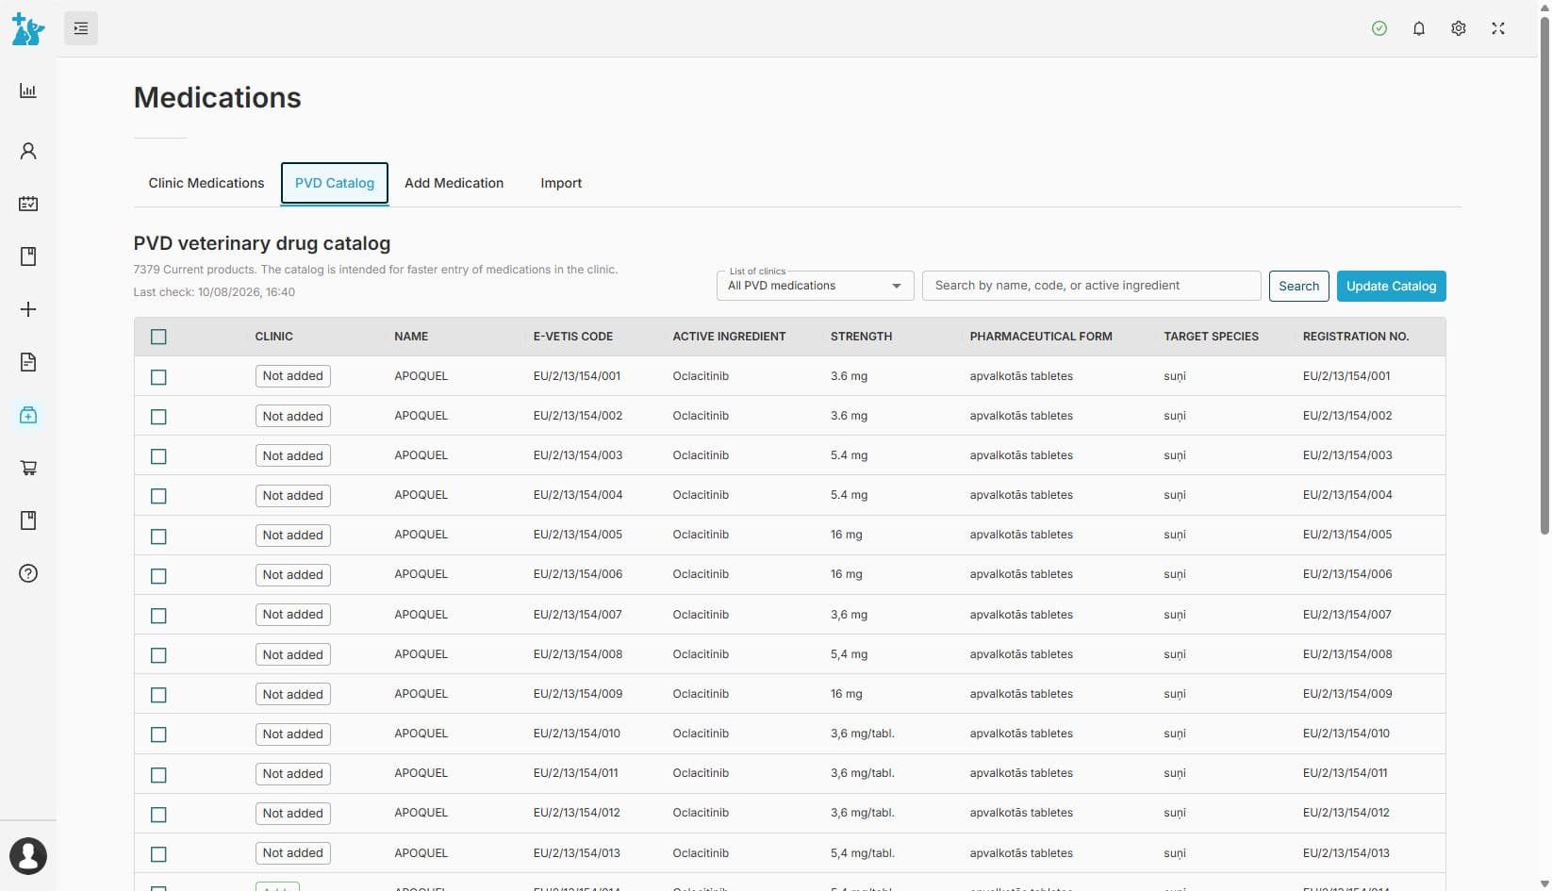Open the calendar schedule sidebar icon
Viewport: 1552px width, 891px height.
point(28,204)
